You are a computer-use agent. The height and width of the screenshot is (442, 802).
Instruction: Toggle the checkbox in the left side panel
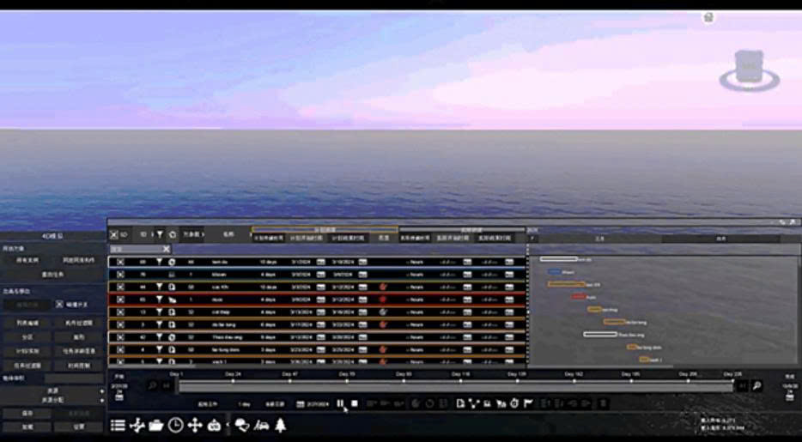pyautogui.click(x=59, y=304)
